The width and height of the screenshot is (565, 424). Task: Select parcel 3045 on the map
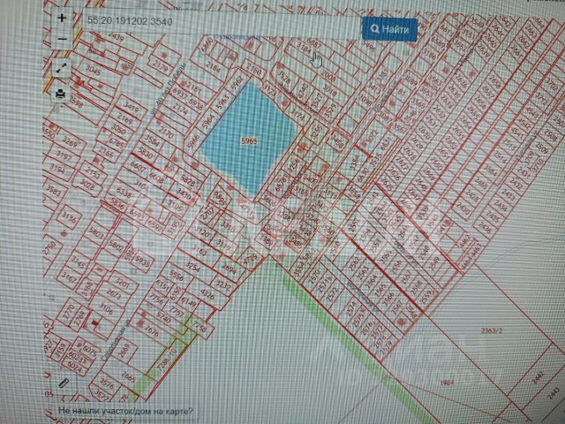point(94,71)
